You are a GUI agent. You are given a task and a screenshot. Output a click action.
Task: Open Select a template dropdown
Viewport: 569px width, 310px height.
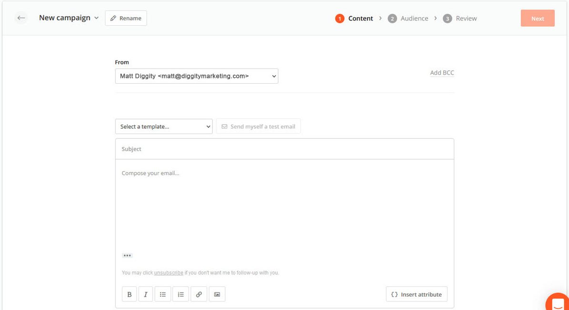click(x=164, y=126)
